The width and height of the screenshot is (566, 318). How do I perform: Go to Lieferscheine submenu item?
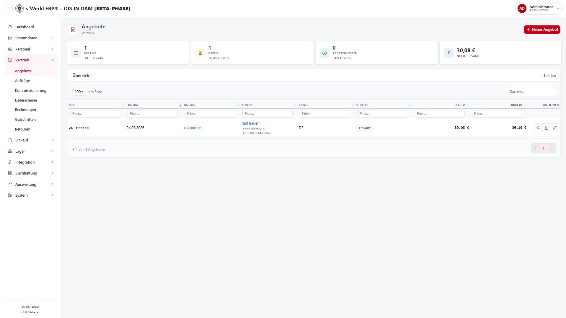tap(26, 100)
